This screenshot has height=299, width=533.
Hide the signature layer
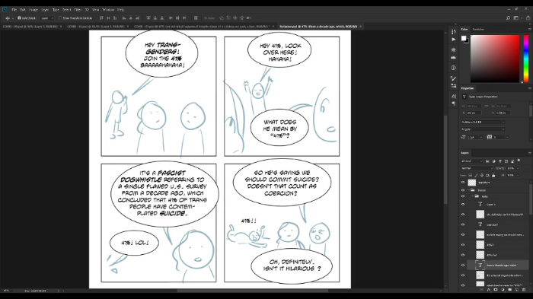(x=463, y=183)
